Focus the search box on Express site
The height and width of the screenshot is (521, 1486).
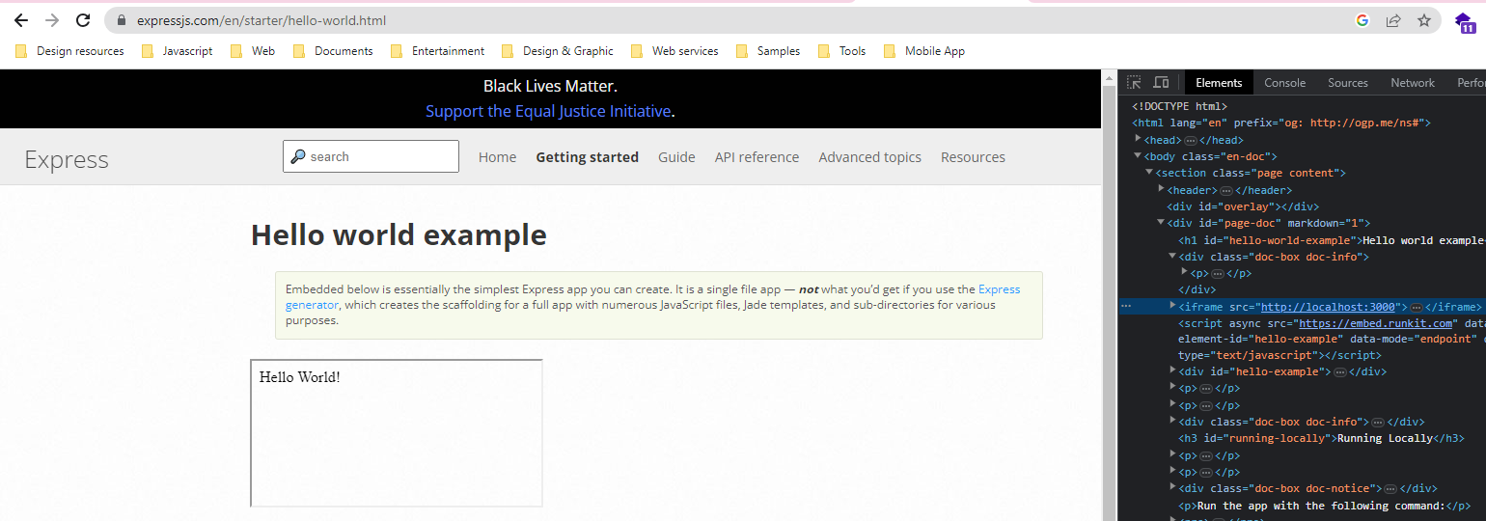click(x=371, y=156)
